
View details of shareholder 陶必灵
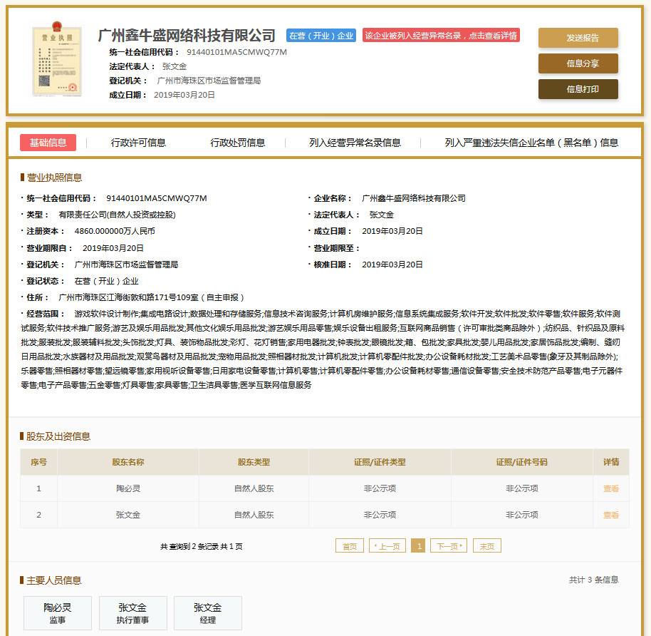pos(610,488)
